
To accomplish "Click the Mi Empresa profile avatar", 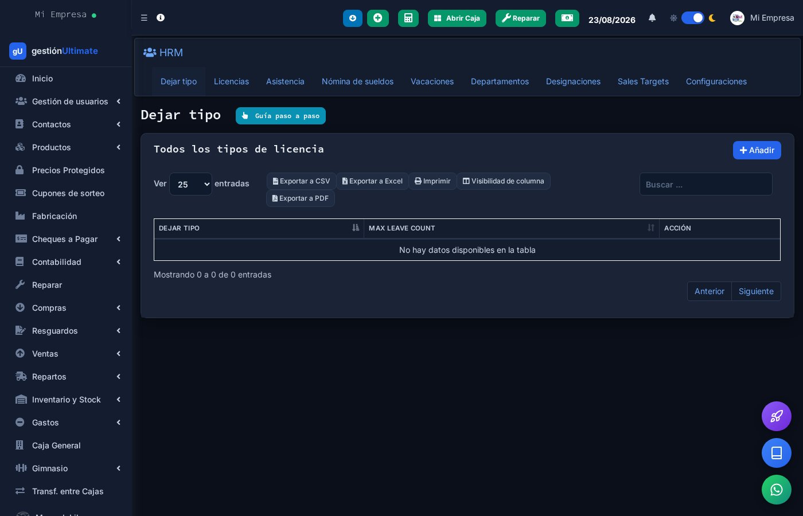I will coord(737,18).
